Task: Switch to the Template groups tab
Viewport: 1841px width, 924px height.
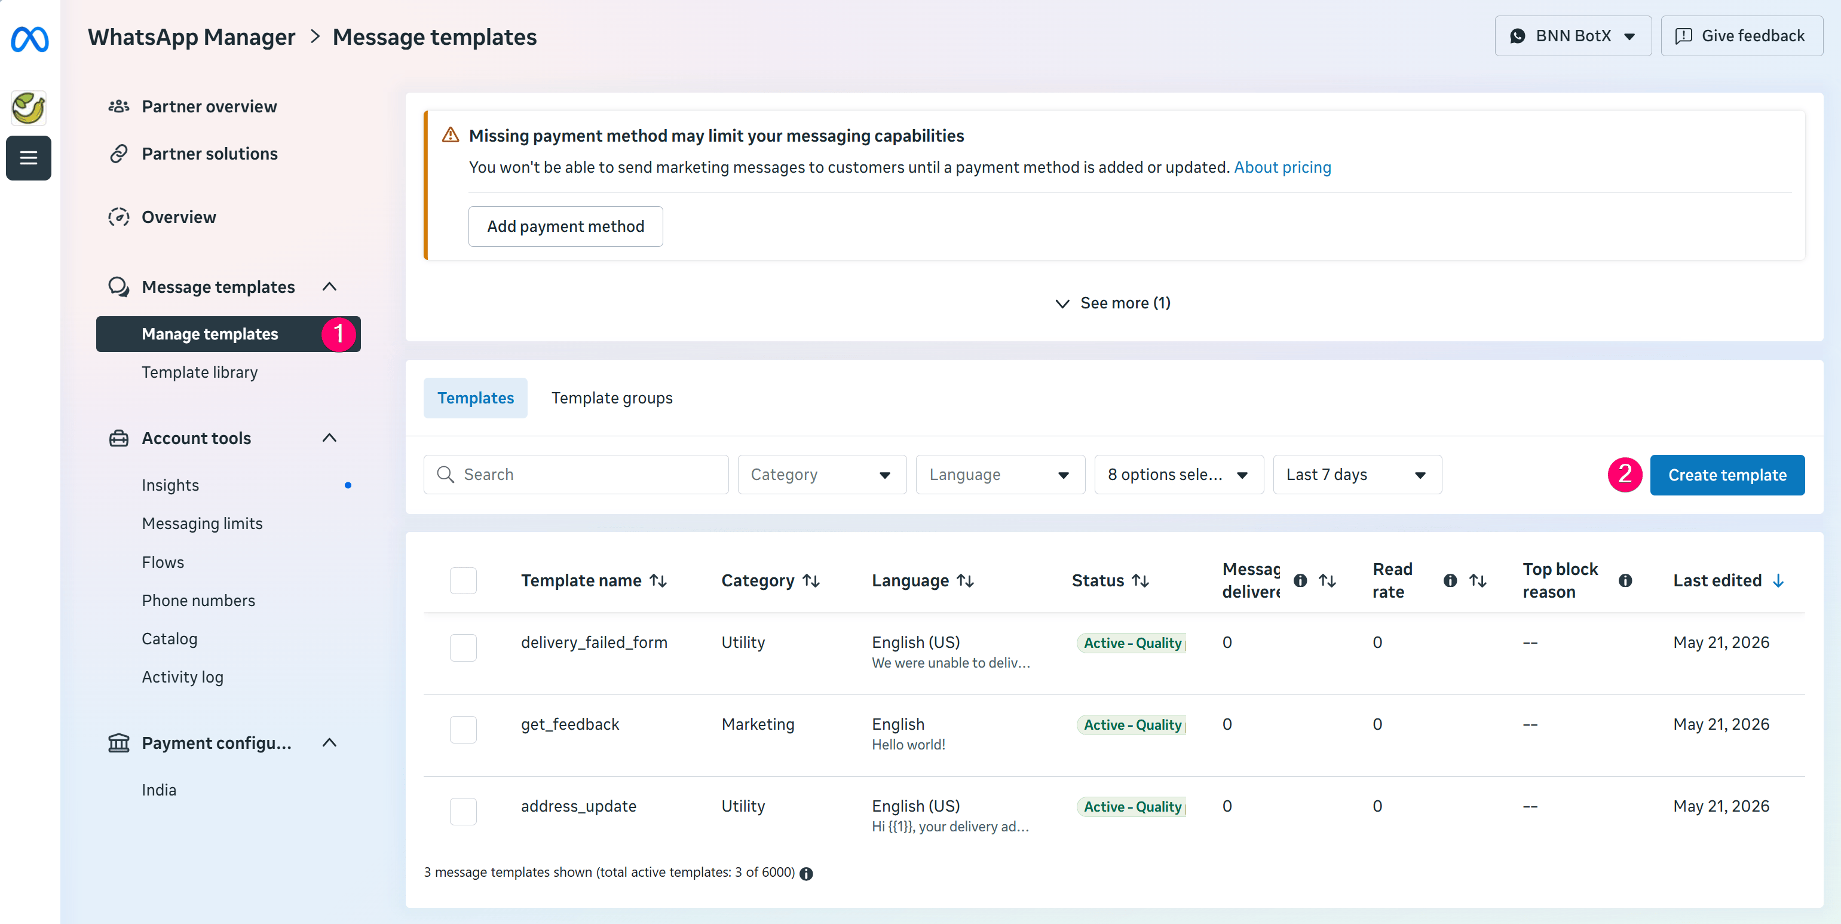Action: point(612,398)
